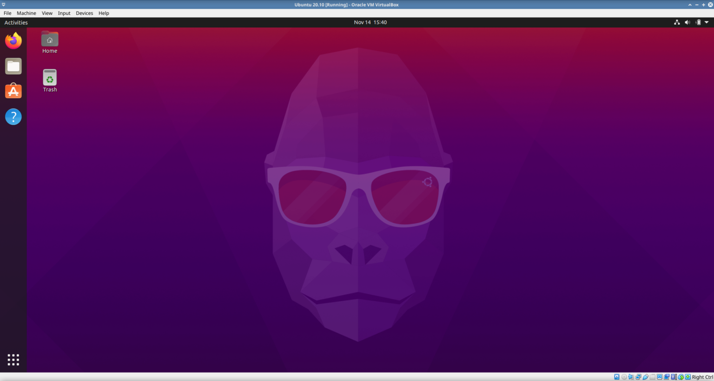Click the USB devices status icon

pyautogui.click(x=646, y=377)
